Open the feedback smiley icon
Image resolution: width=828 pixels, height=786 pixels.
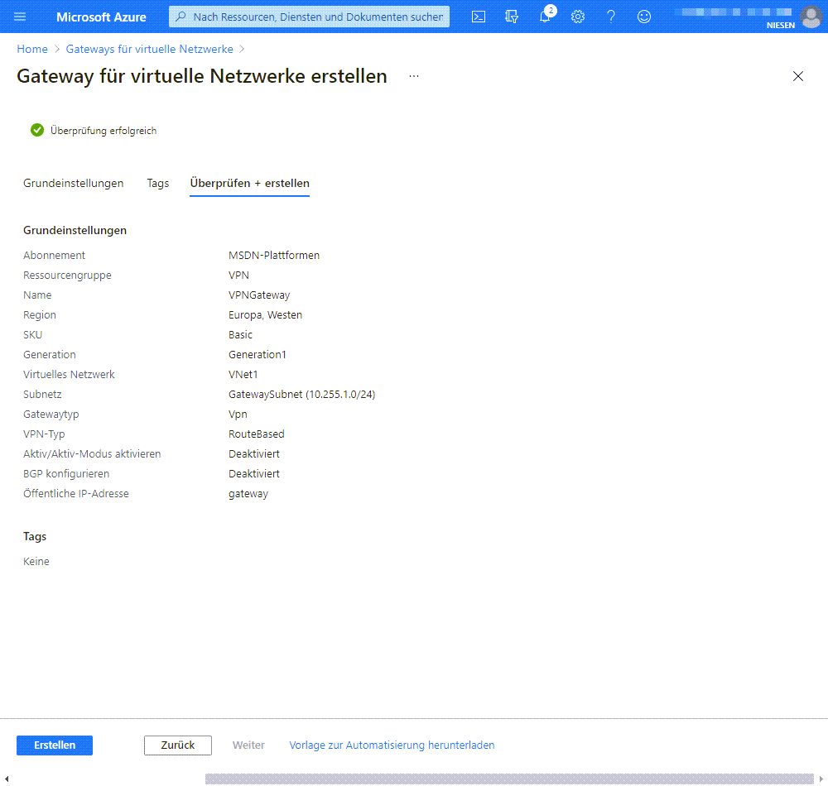[x=643, y=17]
